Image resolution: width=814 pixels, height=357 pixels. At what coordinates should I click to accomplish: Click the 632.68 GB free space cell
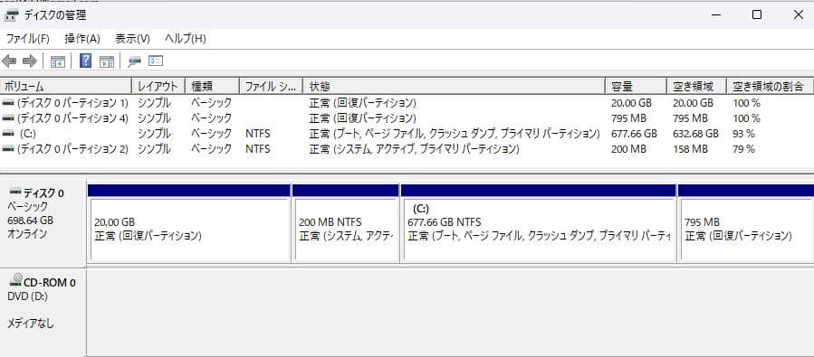[x=695, y=134]
